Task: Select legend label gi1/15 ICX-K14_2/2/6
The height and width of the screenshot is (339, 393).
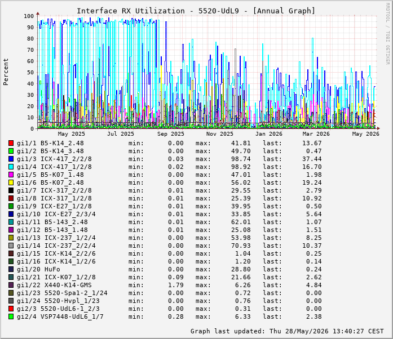Action: 56,253
